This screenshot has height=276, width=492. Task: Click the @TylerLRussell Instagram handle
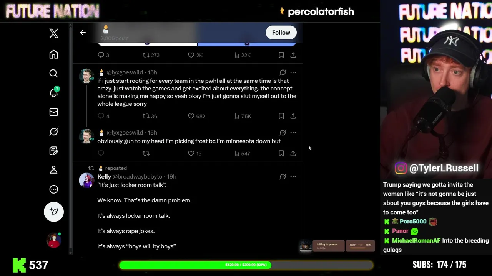pos(444,168)
